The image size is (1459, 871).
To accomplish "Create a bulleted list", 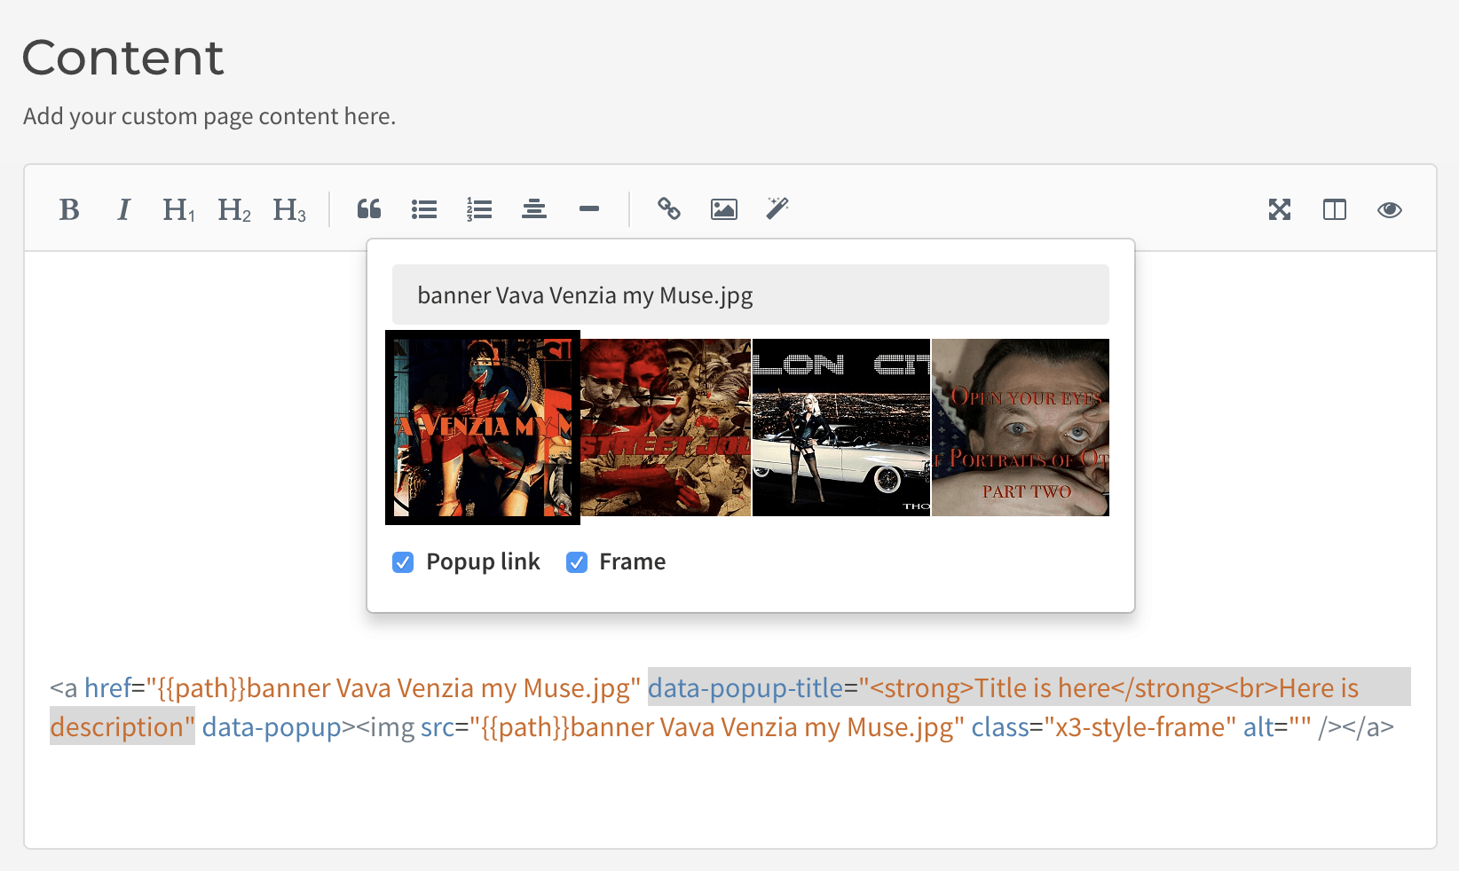I will pos(424,209).
